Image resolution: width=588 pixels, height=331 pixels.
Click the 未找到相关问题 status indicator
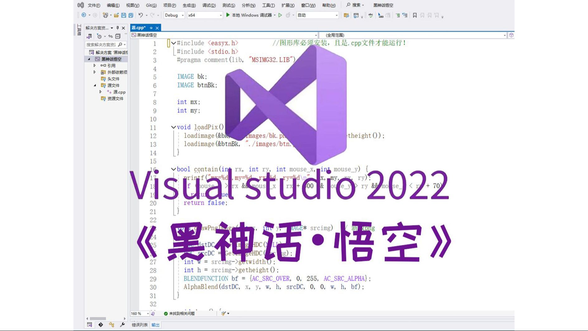click(x=179, y=314)
